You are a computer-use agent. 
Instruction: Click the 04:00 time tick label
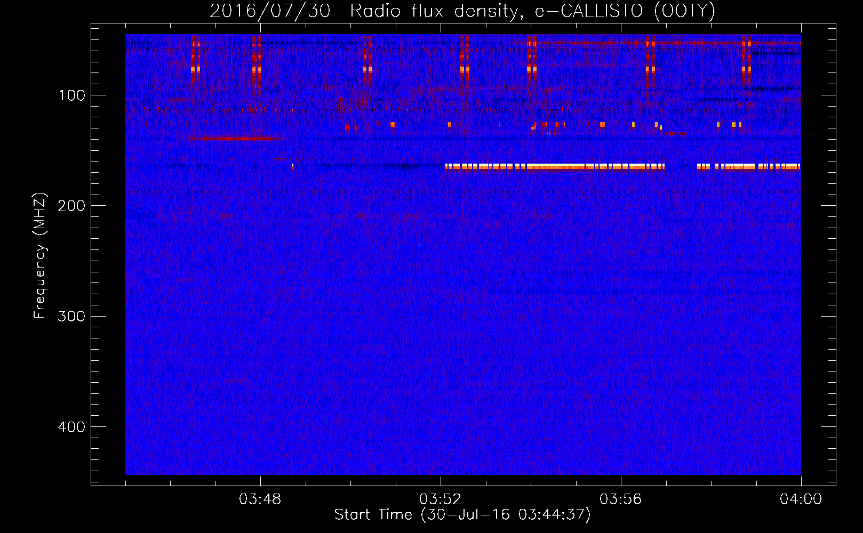click(x=801, y=499)
